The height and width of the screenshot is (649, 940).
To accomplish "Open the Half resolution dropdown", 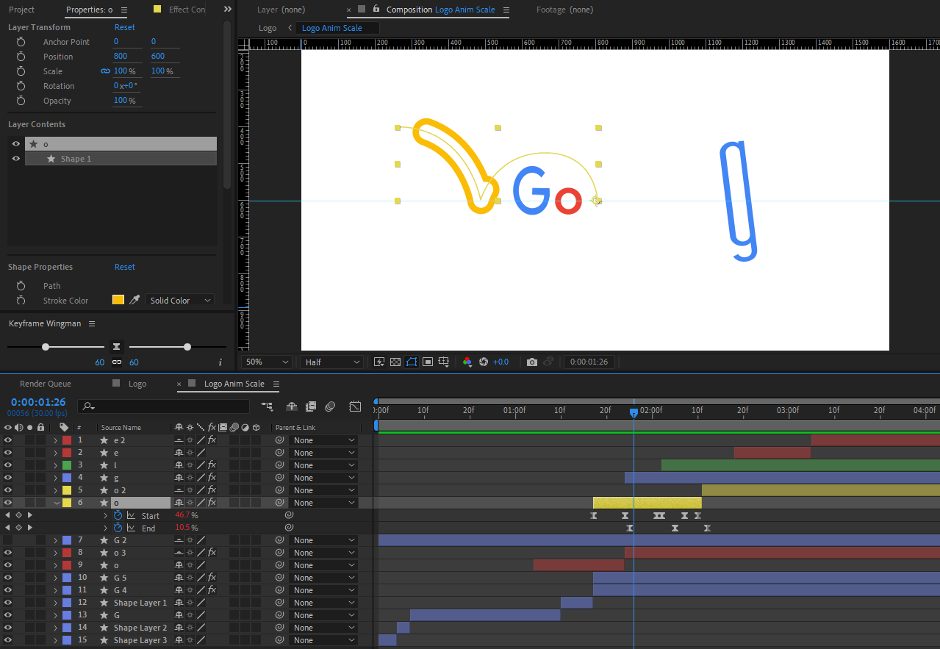I will (332, 362).
